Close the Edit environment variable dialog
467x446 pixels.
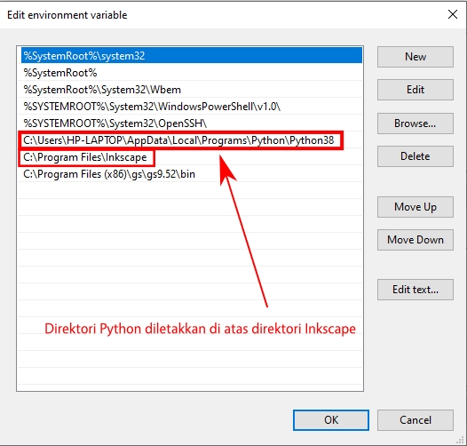tap(453, 14)
